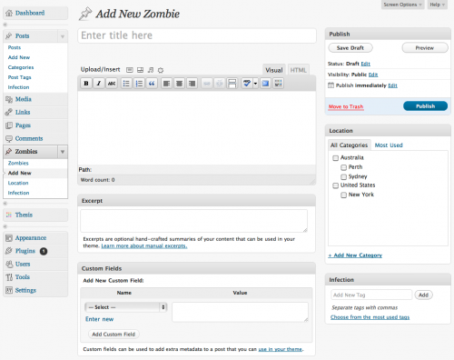Open the Media section in the sidebar

(24, 99)
